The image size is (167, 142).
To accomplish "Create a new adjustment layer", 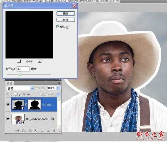I will tap(35, 130).
